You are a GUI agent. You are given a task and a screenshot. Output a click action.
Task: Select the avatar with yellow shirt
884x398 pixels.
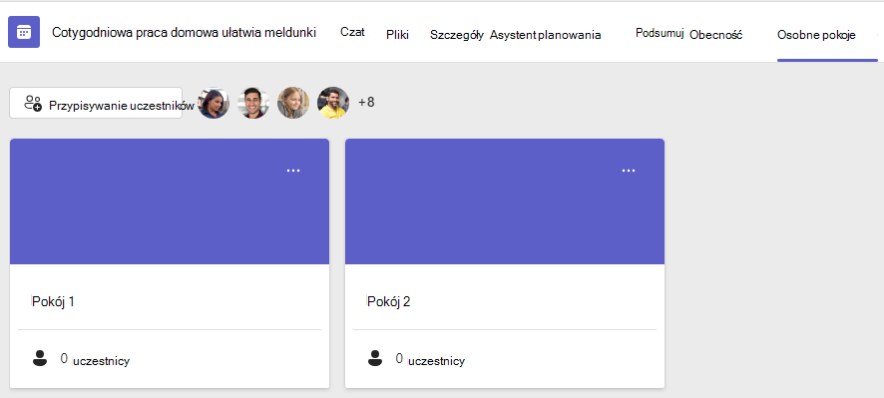click(x=333, y=103)
